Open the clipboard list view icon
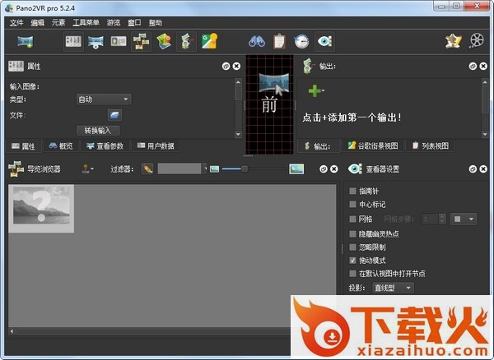Viewport: 494px width, 360px height. pos(279,41)
